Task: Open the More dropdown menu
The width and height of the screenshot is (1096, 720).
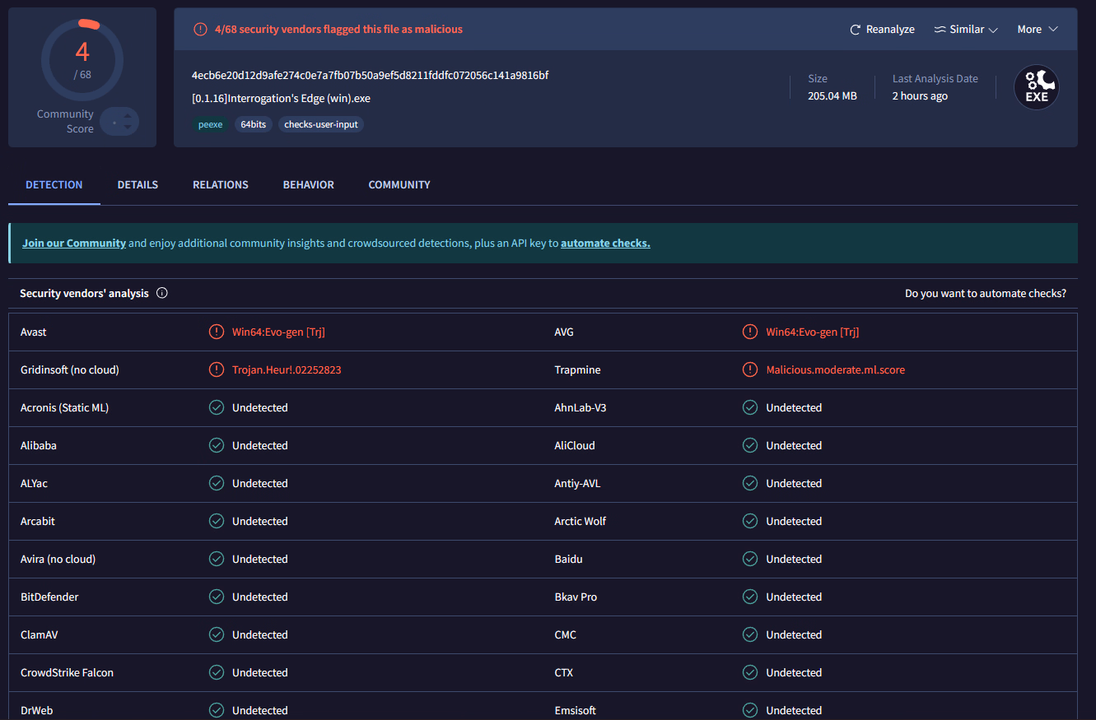Action: (1036, 30)
